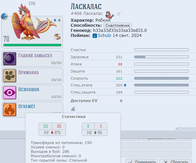Viewport: 196px width, 163px height.
Task: Click the Характер: Робкий nature text
Action: [91, 20]
